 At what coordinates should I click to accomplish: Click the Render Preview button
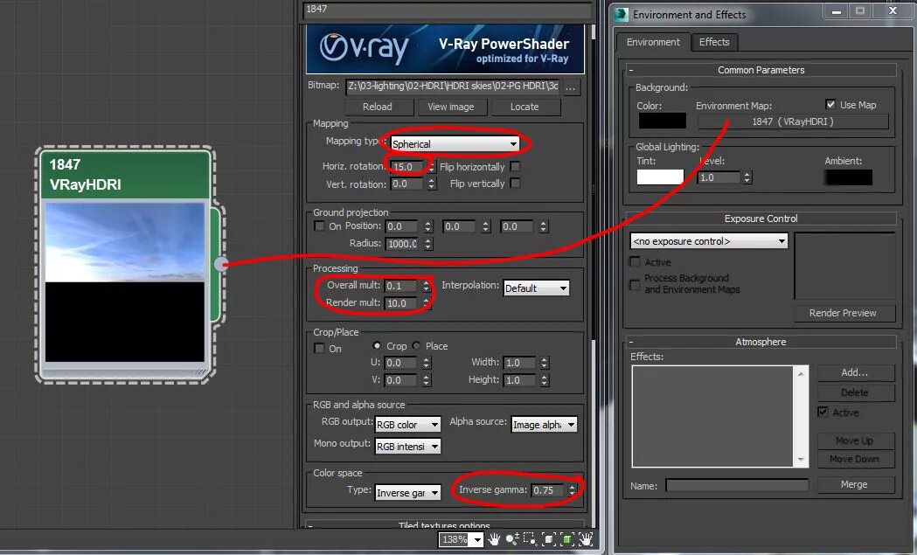843,313
